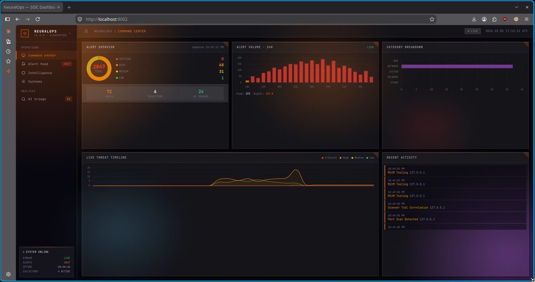Toggle Low series in timeline legend
This screenshot has height=282, width=535.
pos(370,158)
